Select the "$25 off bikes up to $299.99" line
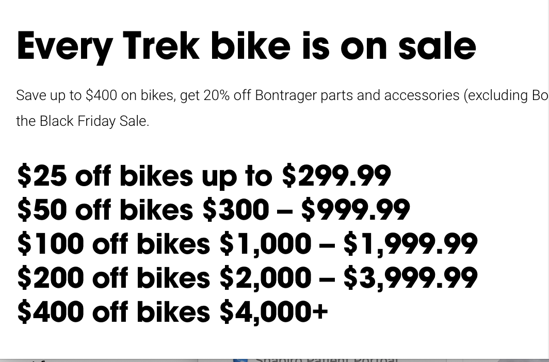This screenshot has width=549, height=362. (x=204, y=176)
